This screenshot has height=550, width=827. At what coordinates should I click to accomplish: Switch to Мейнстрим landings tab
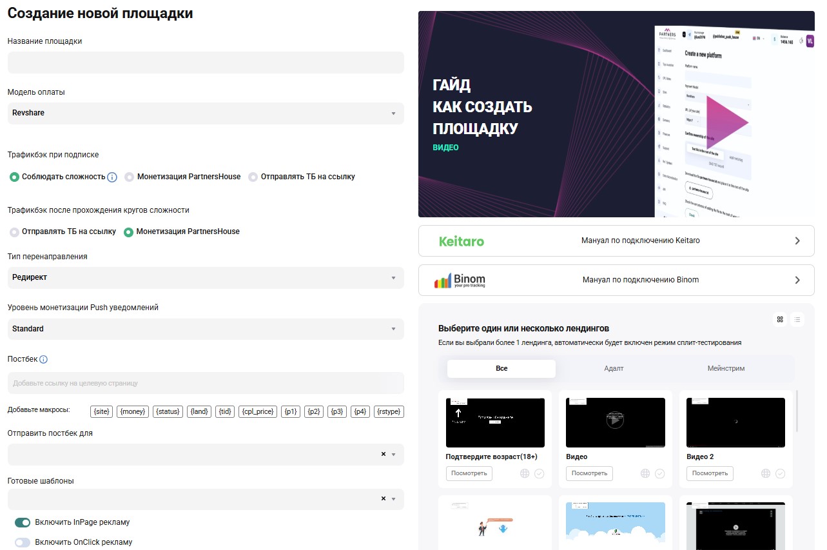click(726, 369)
